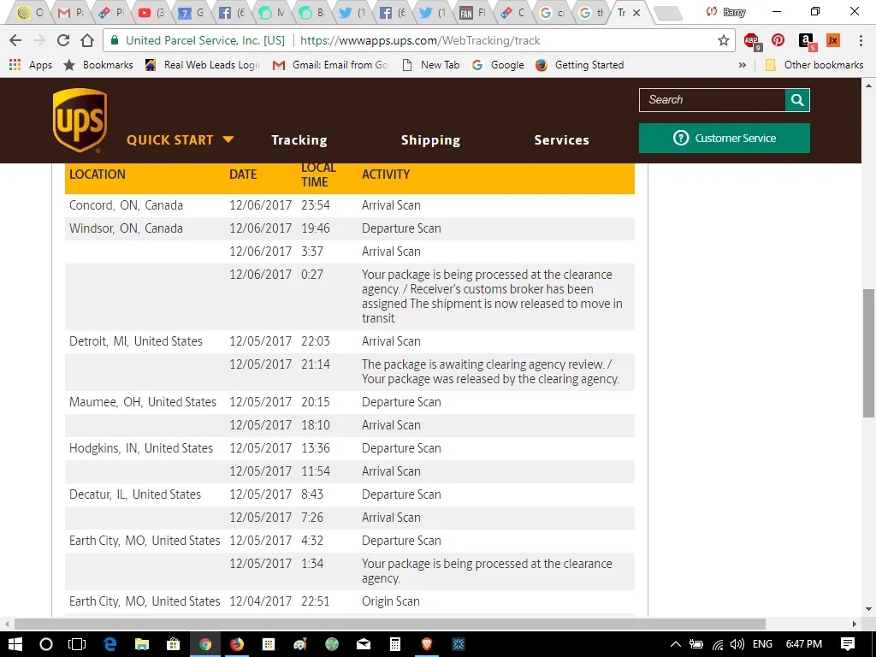Open File Explorer from the taskbar
The height and width of the screenshot is (657, 876).
point(141,644)
